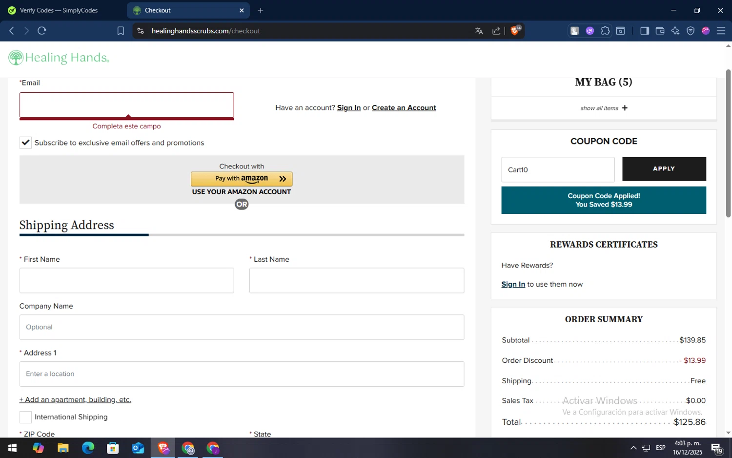Focus the optional Company Name field
Viewport: 732px width, 458px height.
(x=242, y=327)
